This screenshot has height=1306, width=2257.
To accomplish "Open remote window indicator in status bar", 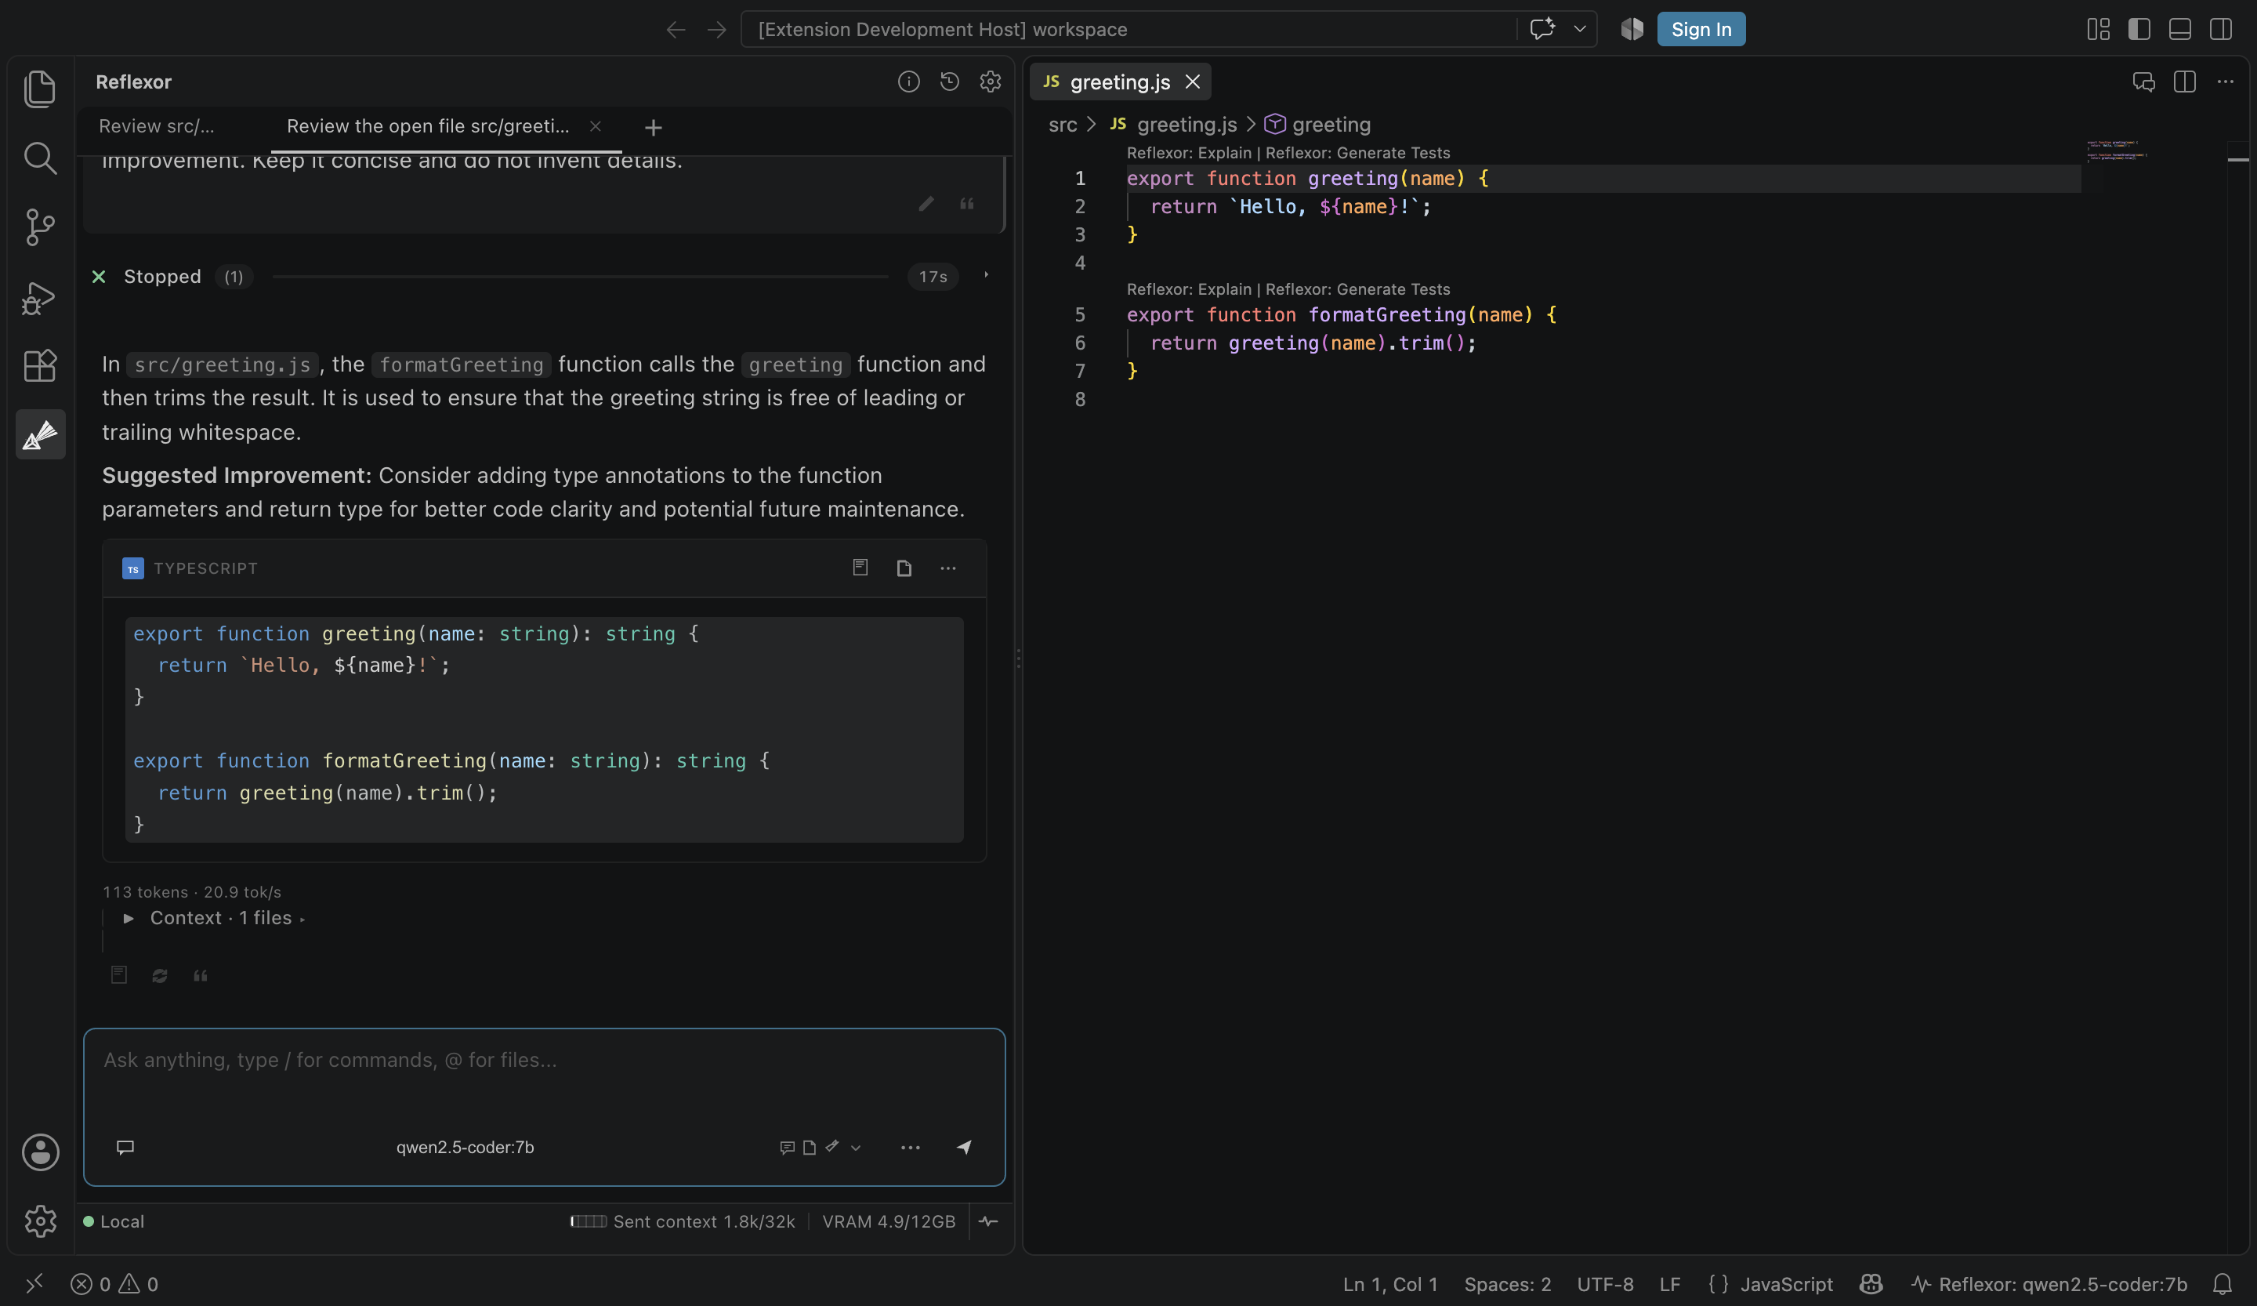I will click(x=34, y=1283).
